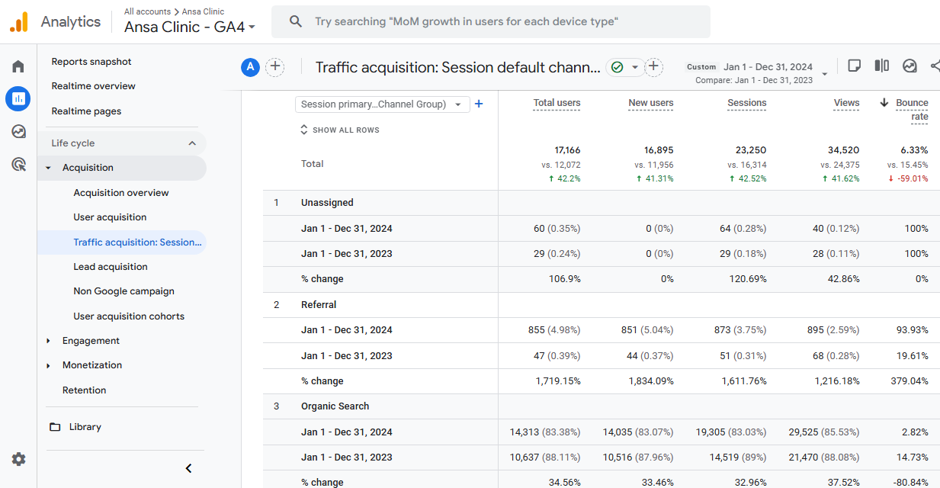This screenshot has width=940, height=488.
Task: Click the Reports icon in left rail
Action: (18, 98)
